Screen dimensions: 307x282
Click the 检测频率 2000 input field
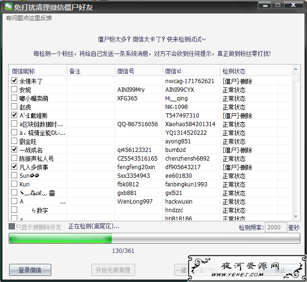click(276, 228)
